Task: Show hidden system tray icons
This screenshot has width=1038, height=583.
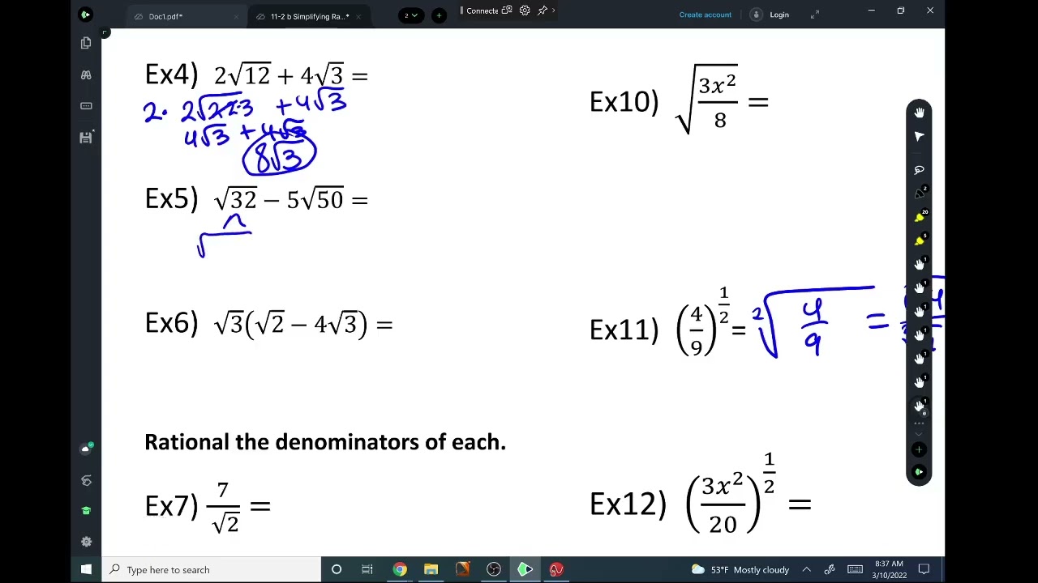Action: (807, 570)
